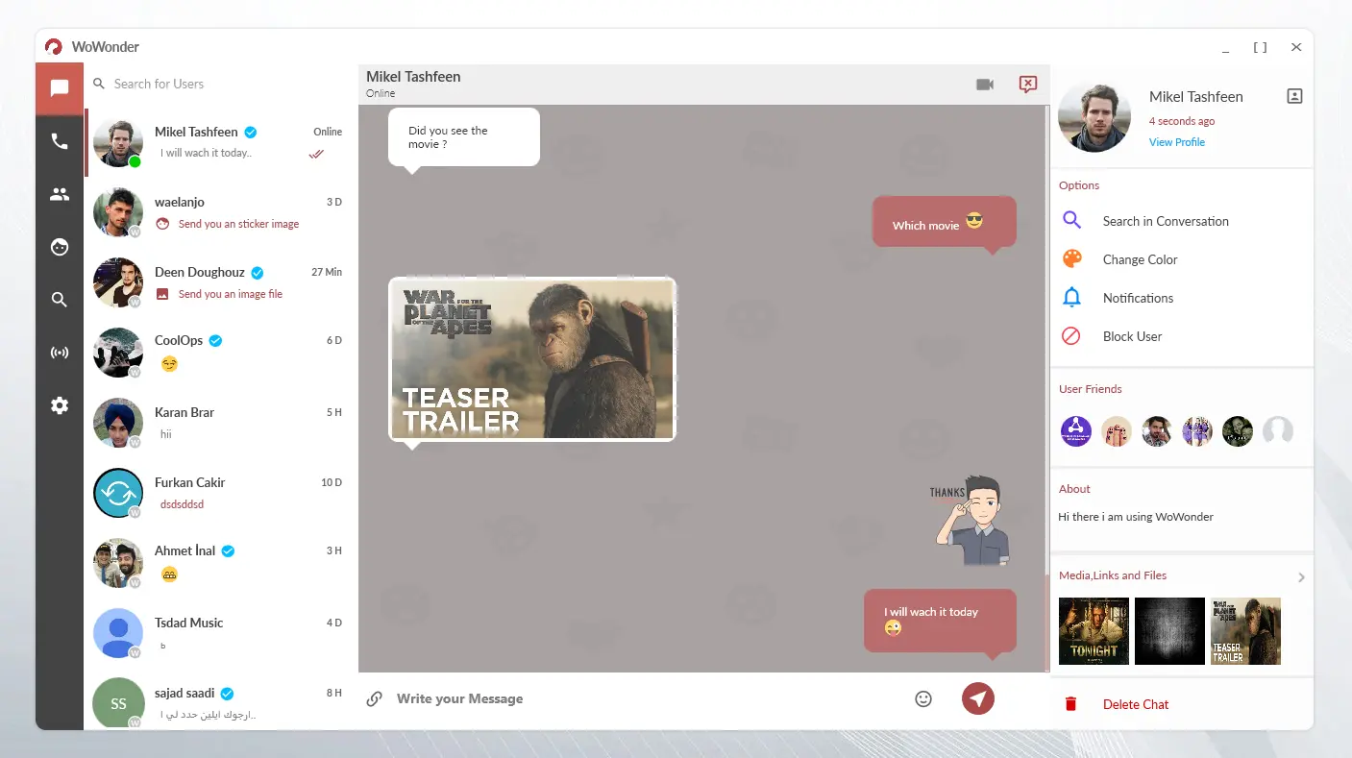Click the War for the Planet of the Apes trailer image

click(532, 359)
